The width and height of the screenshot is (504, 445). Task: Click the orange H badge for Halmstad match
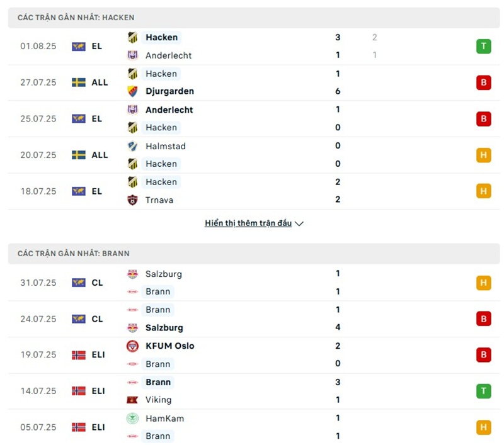tap(483, 155)
